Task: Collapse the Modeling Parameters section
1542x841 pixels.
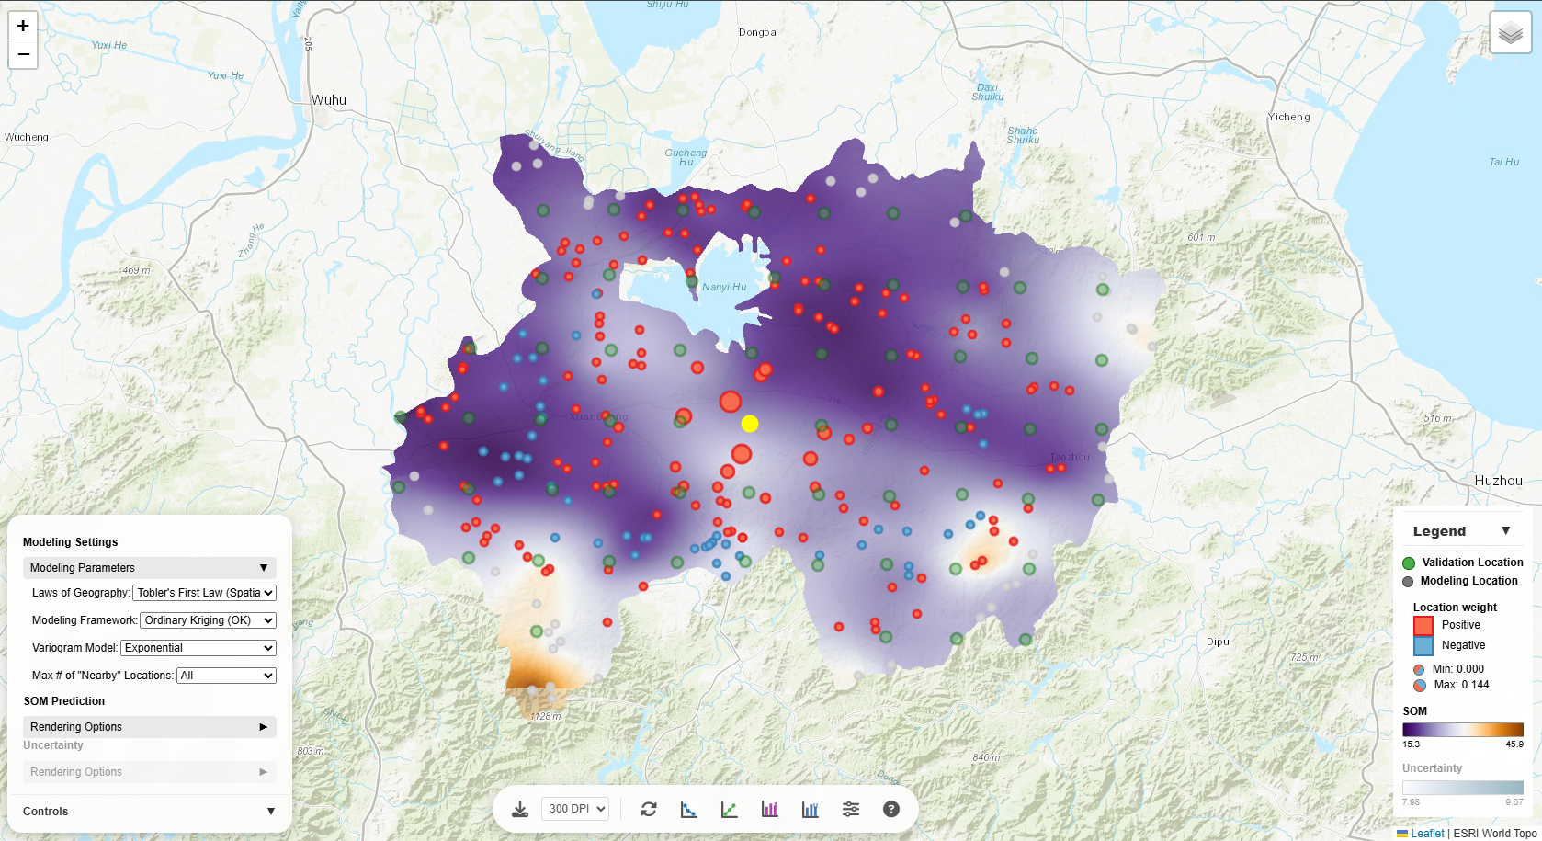Action: [150, 568]
